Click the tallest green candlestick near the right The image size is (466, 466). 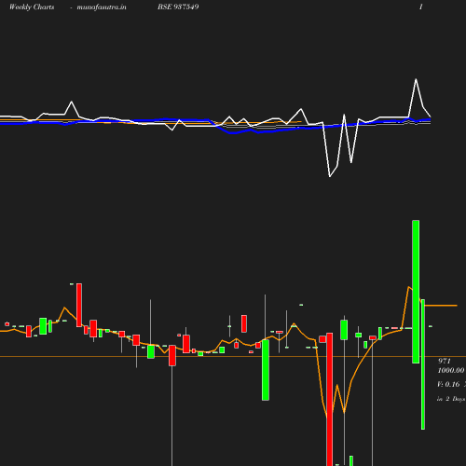416,292
